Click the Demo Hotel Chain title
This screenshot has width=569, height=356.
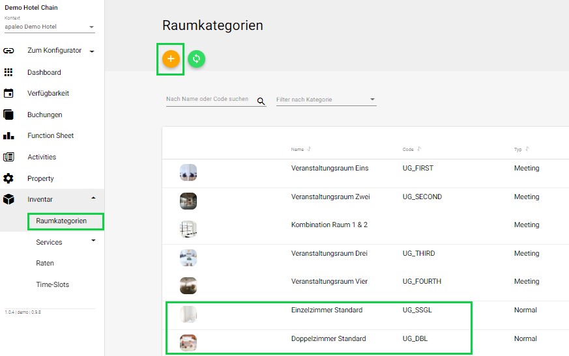click(31, 8)
